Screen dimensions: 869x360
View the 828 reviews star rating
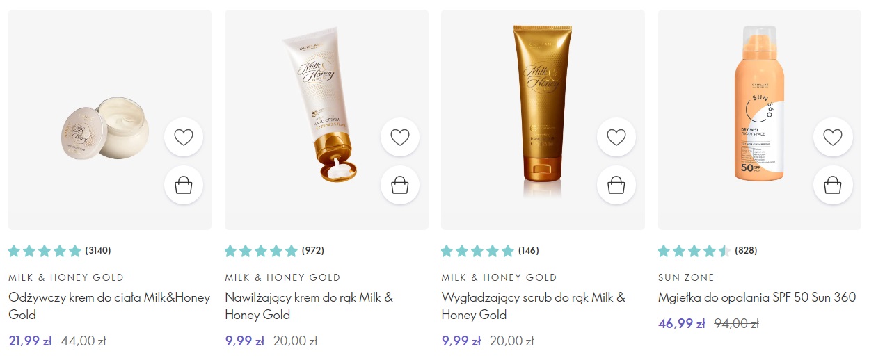pyautogui.click(x=694, y=251)
